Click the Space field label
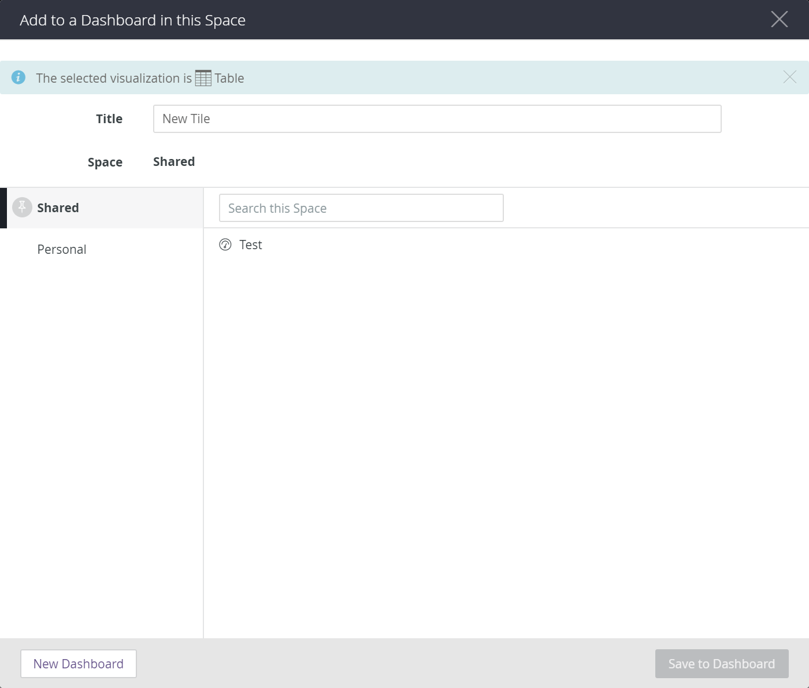Screen dimensions: 809x688 105,162
